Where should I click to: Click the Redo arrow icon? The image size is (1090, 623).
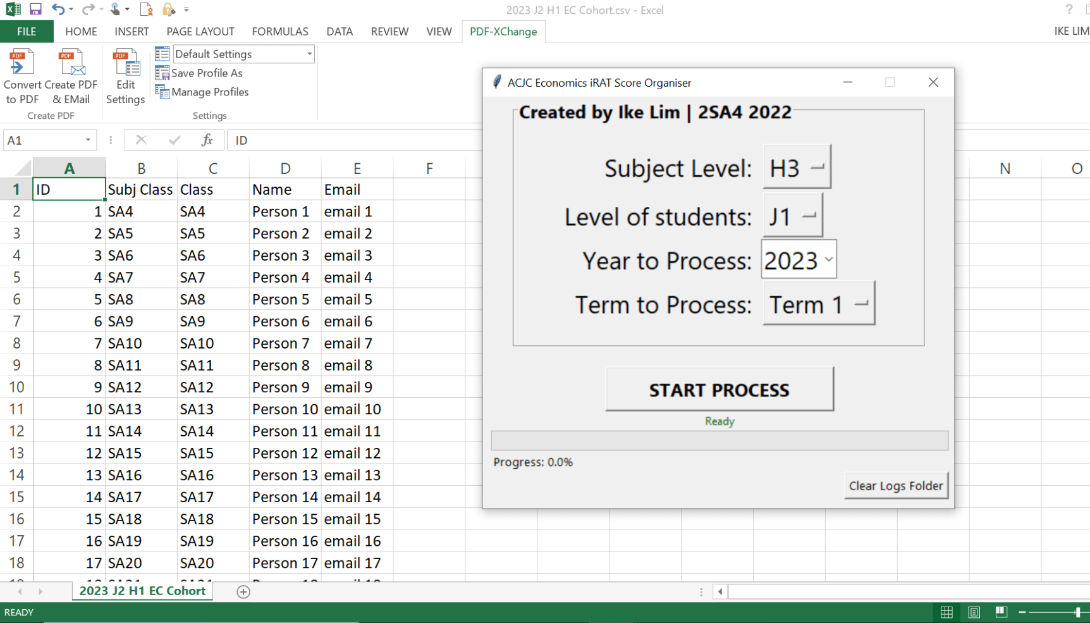[88, 9]
